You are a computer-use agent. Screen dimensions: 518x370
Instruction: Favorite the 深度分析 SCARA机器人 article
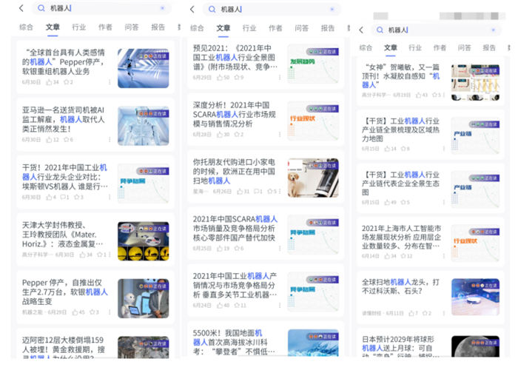point(238,134)
